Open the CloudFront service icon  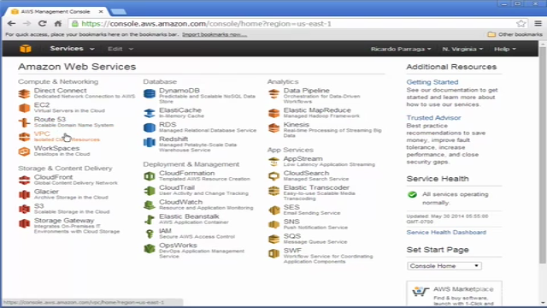(x=24, y=181)
